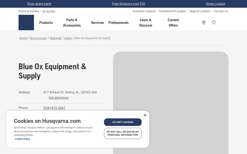Close the cookie banner with X
247x154 pixels.
[x=145, y=115]
